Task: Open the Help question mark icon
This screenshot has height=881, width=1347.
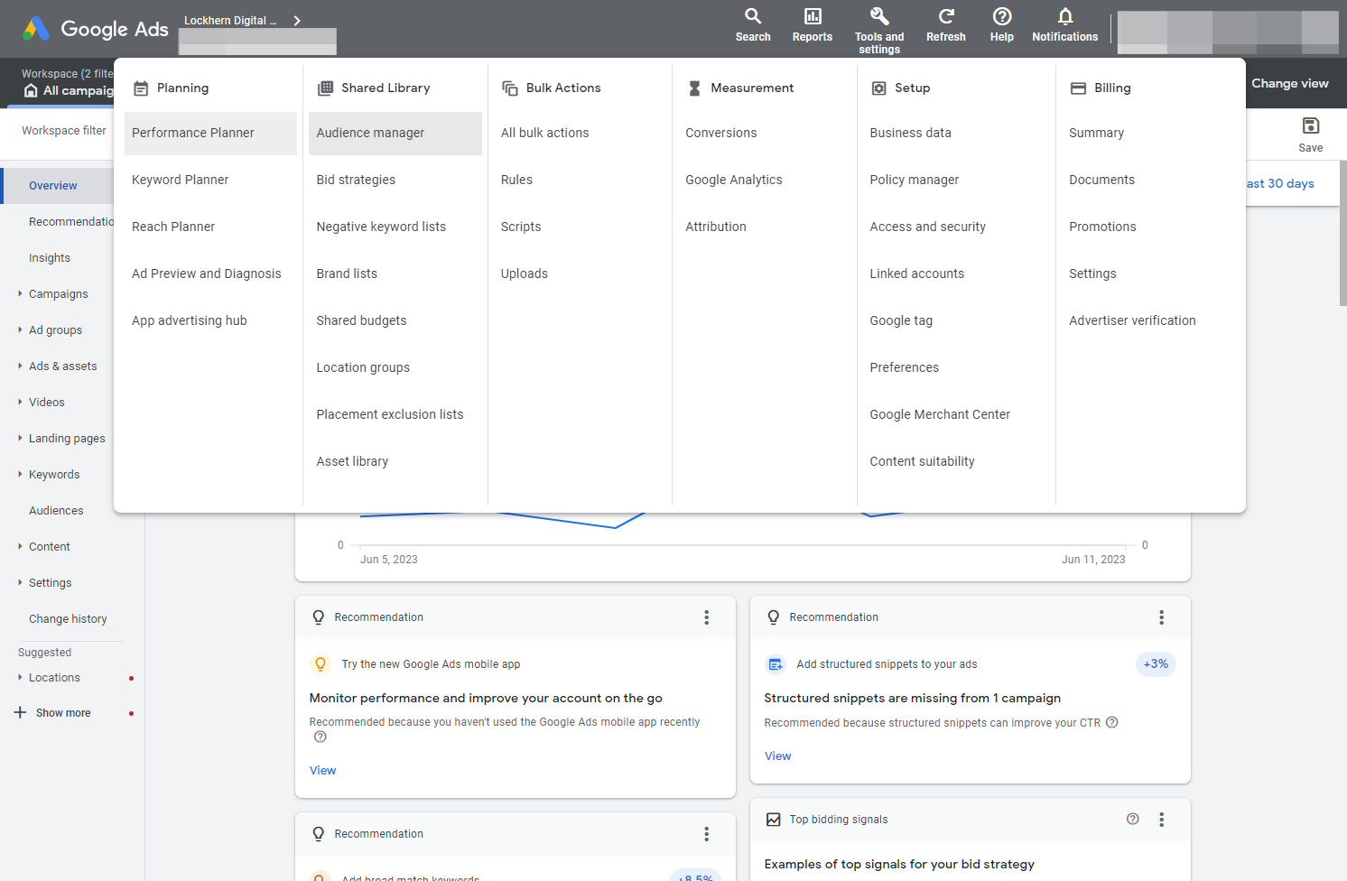Action: pos(1002,16)
